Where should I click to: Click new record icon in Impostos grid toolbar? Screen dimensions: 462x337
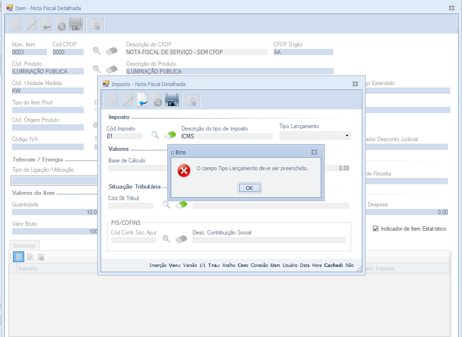[18, 257]
